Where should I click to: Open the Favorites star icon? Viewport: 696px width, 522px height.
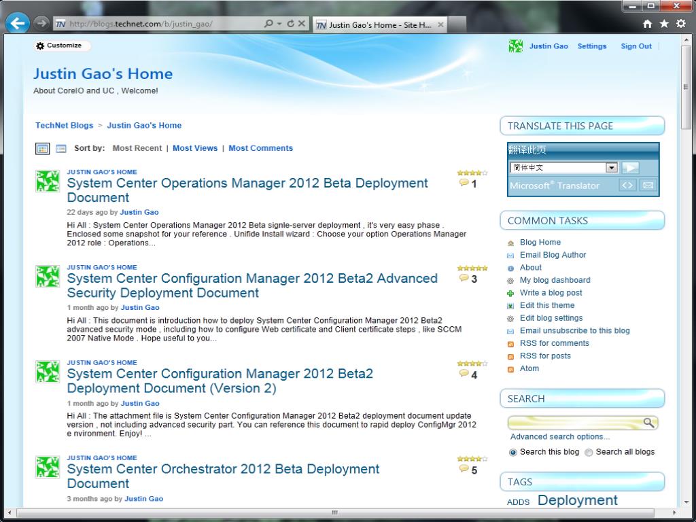coord(664,24)
